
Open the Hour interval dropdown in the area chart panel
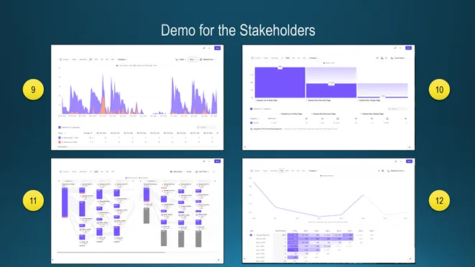coord(193,60)
